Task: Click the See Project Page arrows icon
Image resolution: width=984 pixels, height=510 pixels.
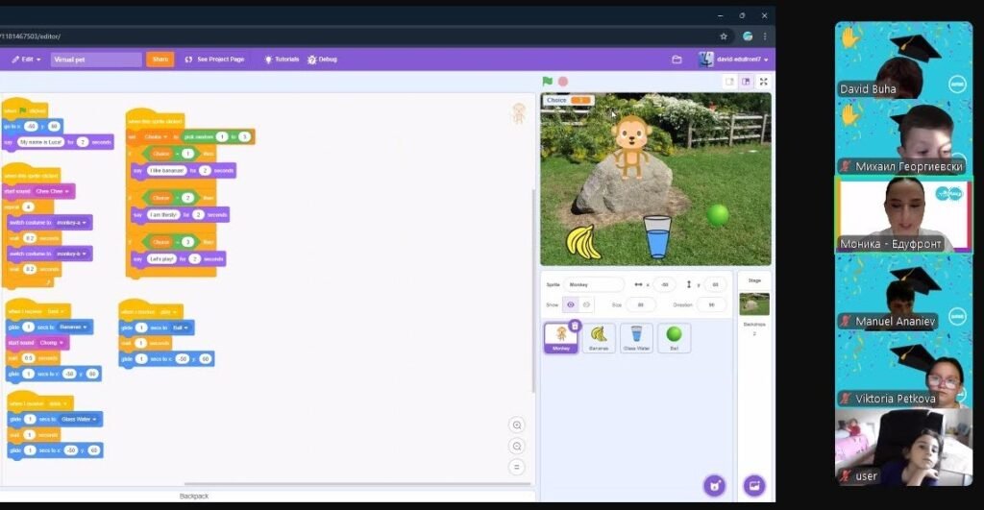Action: (188, 60)
